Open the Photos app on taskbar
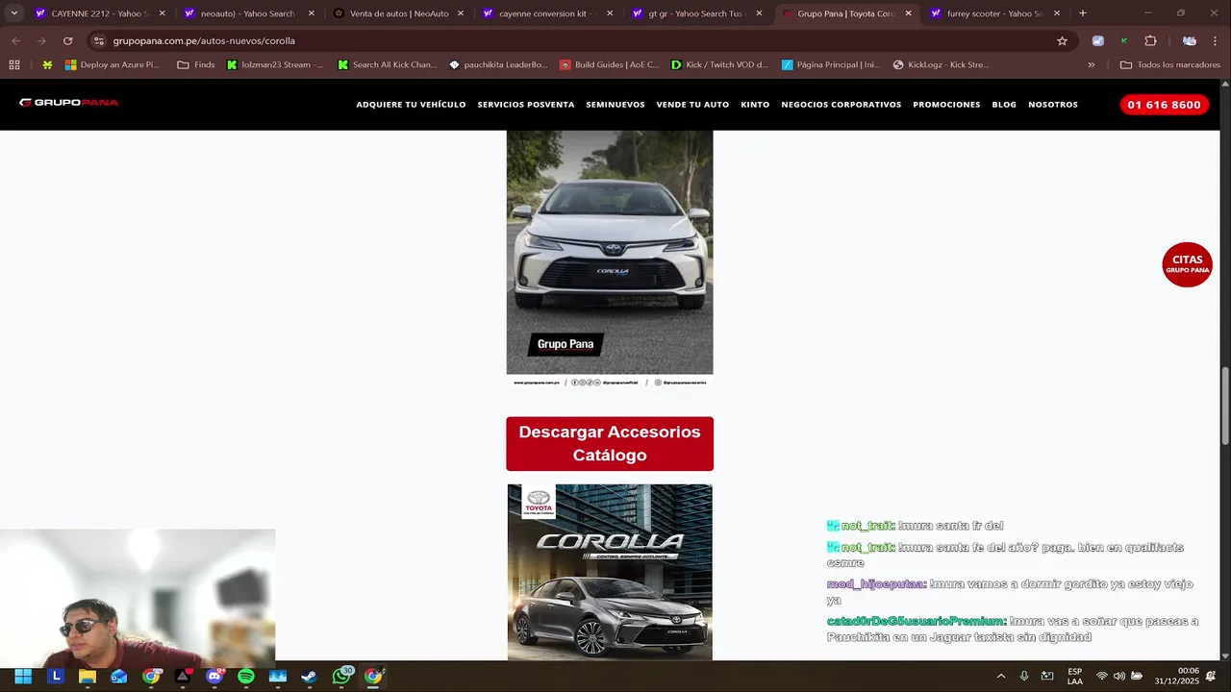Screen dimensions: 1231x692 pyautogui.click(x=278, y=677)
